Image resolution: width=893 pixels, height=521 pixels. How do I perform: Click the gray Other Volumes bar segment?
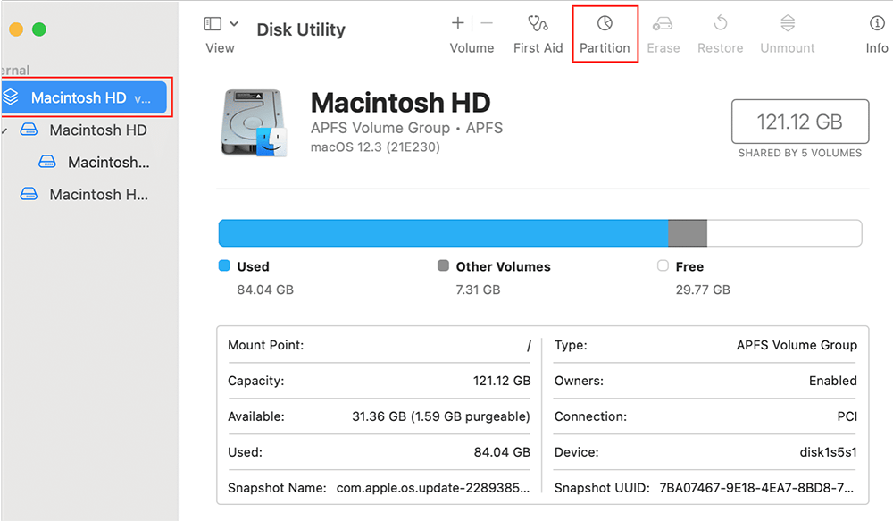point(687,233)
